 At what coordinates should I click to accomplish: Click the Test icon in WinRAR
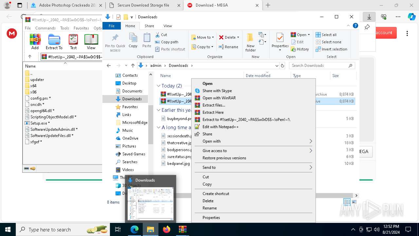point(73,42)
